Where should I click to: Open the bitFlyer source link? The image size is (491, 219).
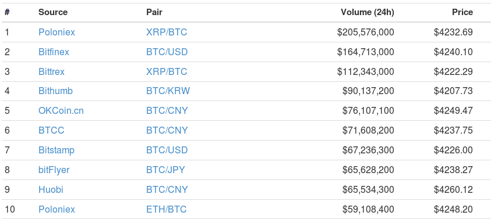click(x=54, y=170)
